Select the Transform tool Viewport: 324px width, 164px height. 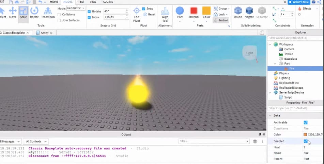pyautogui.click(x=48, y=13)
